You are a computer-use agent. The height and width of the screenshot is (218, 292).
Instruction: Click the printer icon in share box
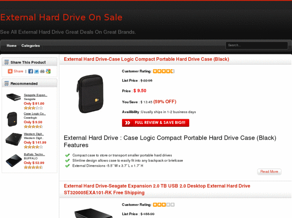coord(42,71)
